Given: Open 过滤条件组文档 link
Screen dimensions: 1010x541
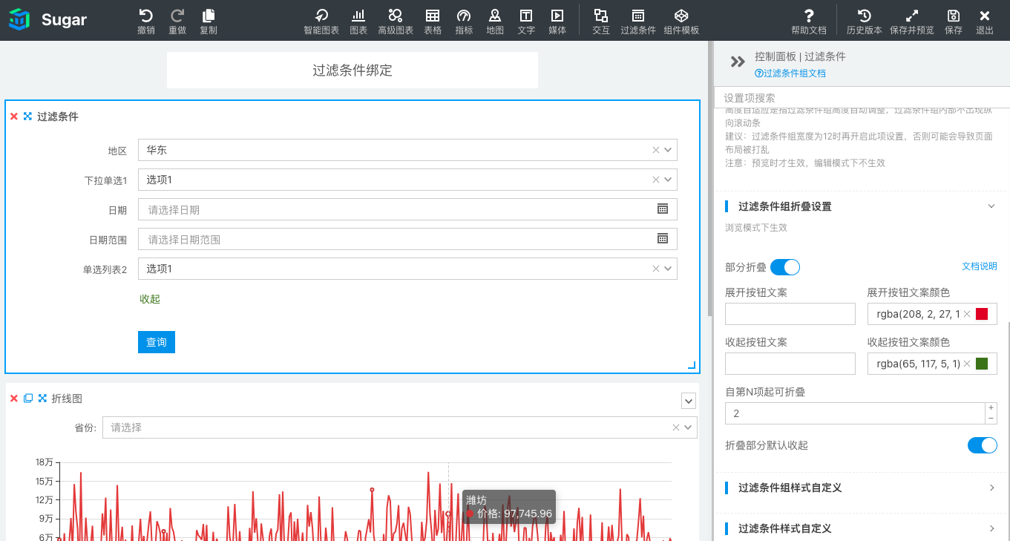Looking at the screenshot, I should 790,73.
